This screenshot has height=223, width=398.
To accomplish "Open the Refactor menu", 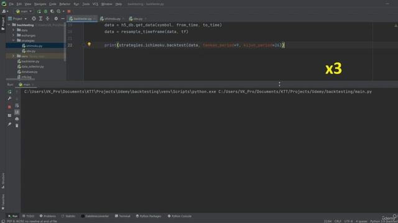I will point(65,4).
